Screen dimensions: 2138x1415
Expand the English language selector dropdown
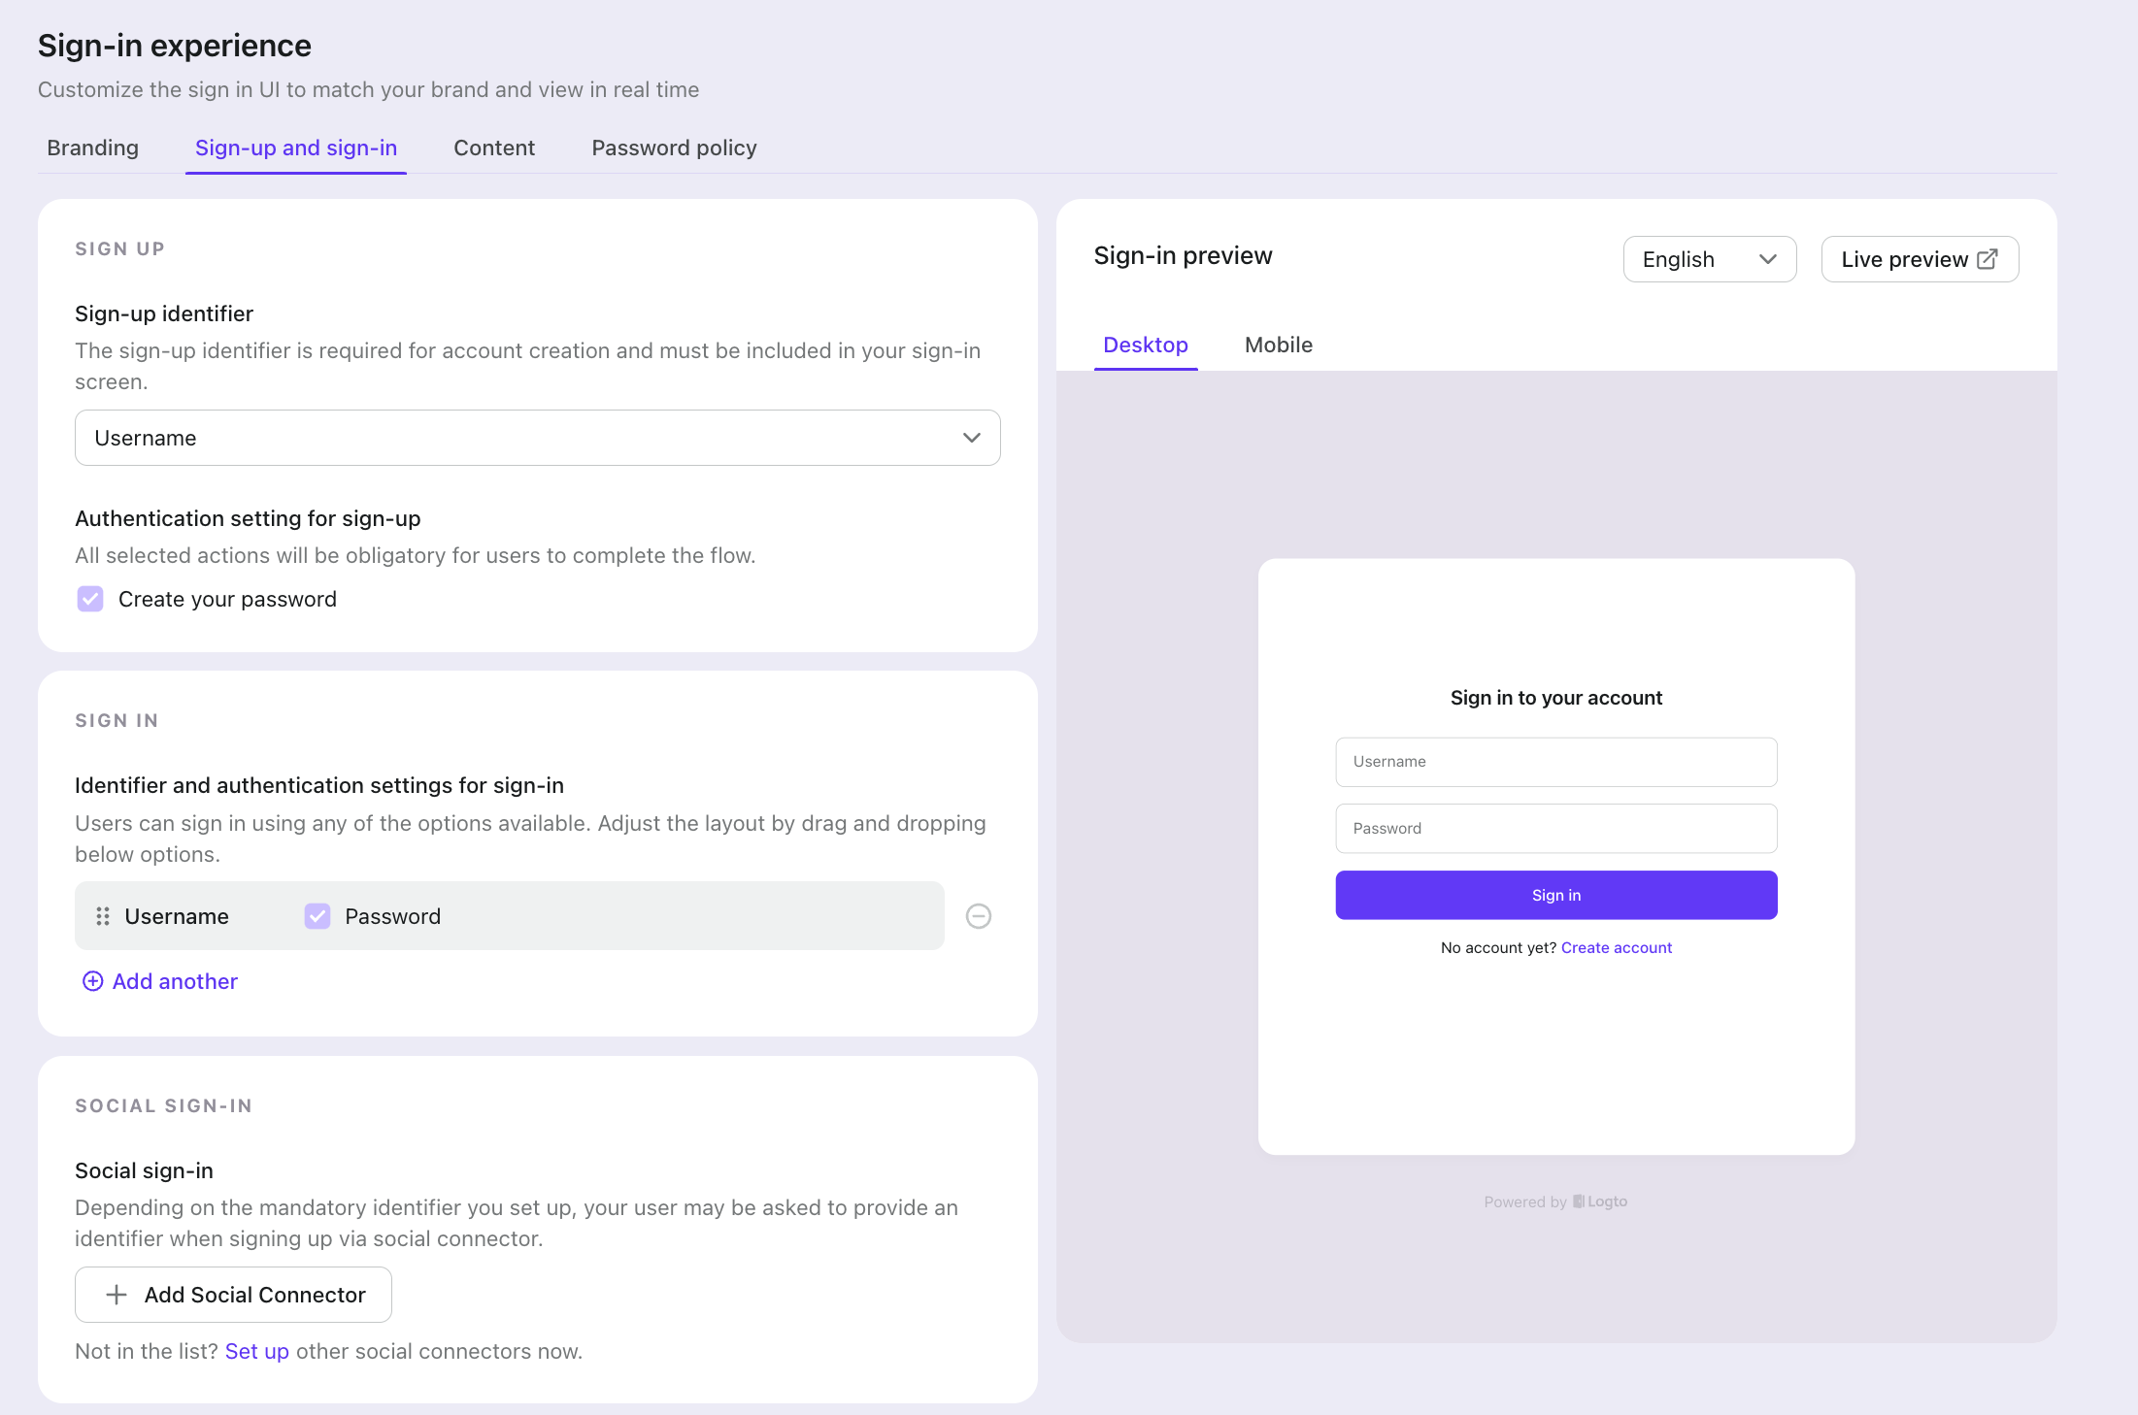[x=1712, y=259]
